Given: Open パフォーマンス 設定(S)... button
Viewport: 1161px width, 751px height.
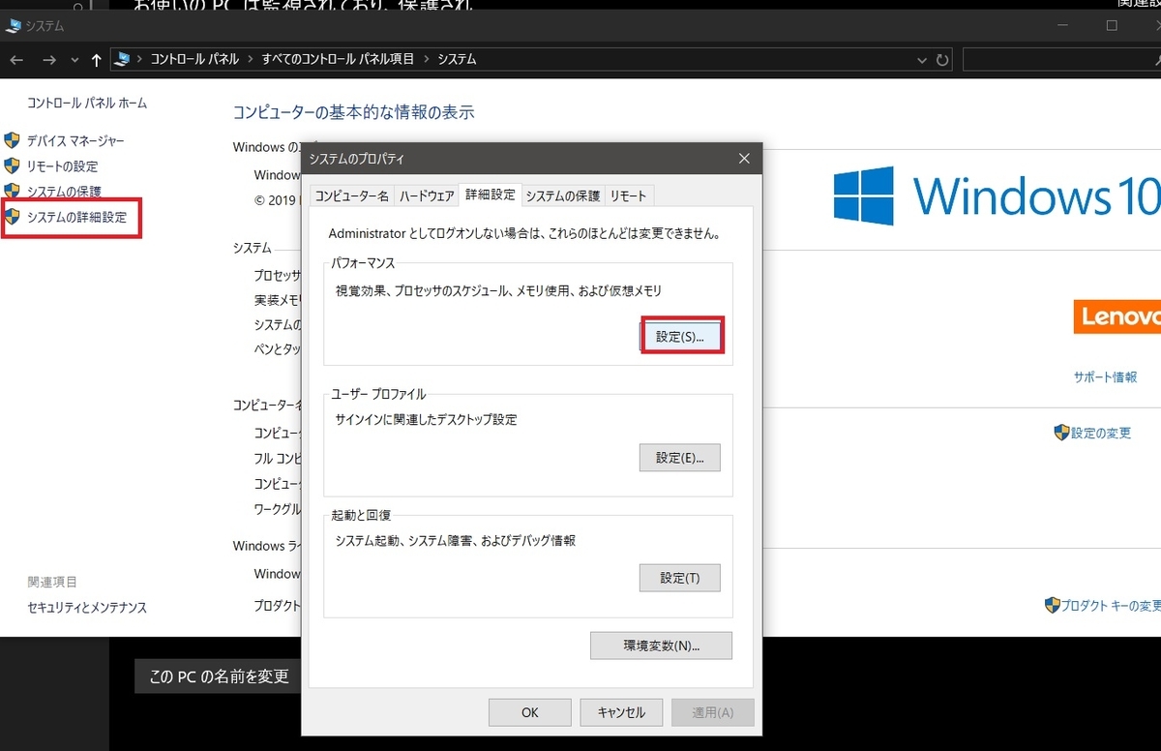Looking at the screenshot, I should click(683, 336).
